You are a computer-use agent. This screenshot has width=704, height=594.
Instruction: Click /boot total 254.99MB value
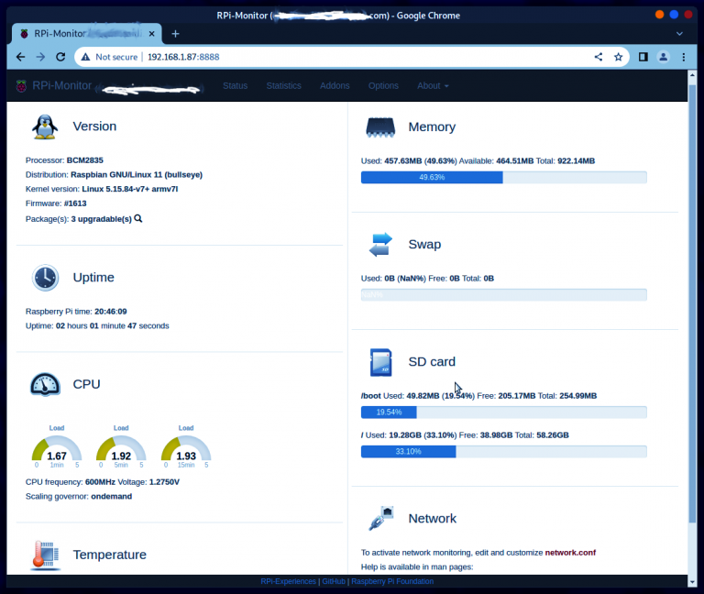[577, 396]
